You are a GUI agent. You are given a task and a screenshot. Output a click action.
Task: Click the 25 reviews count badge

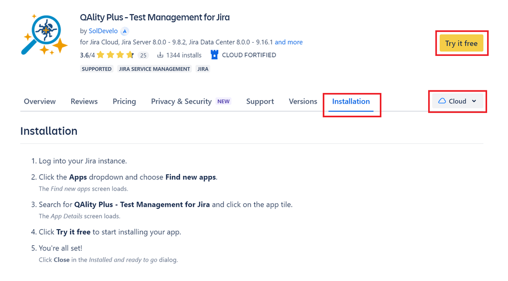143,55
